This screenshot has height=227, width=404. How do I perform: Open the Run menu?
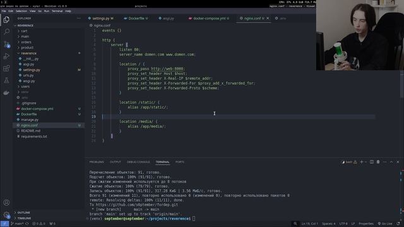coord(46,11)
